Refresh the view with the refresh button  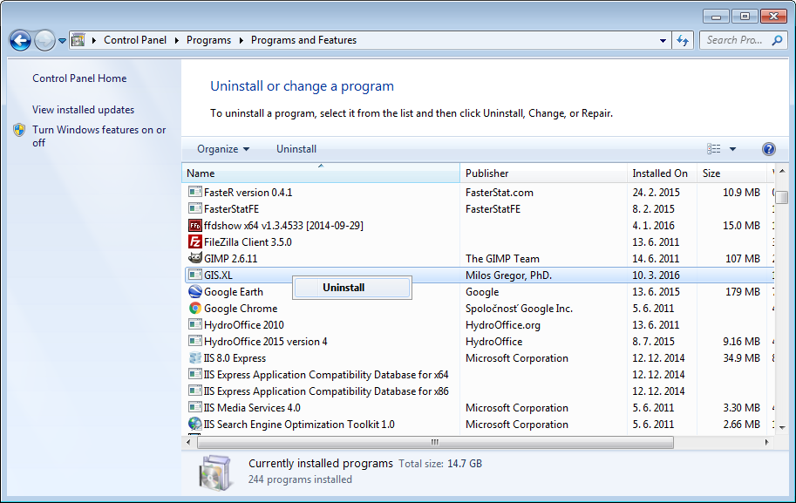(x=683, y=41)
